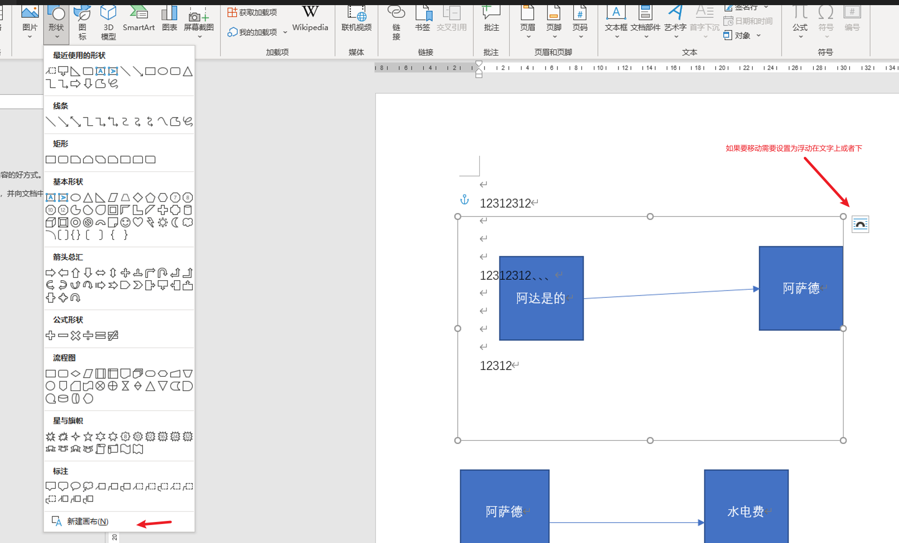Screen dimensions: 899x543
Task: Choose the lightning bolt shape
Action: click(x=150, y=222)
